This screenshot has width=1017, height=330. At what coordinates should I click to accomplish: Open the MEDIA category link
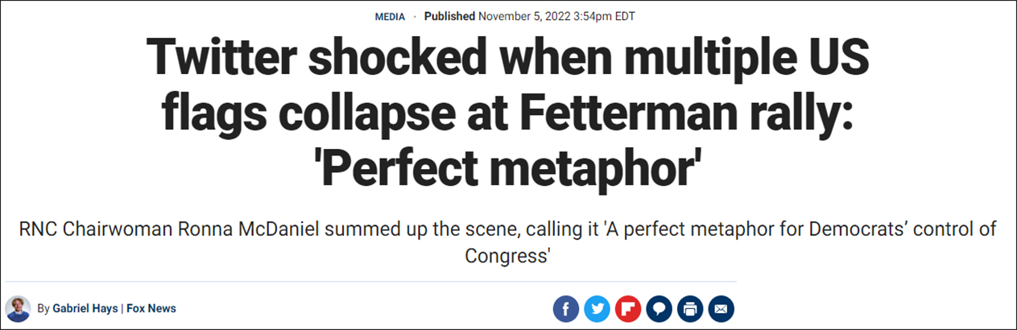point(390,17)
